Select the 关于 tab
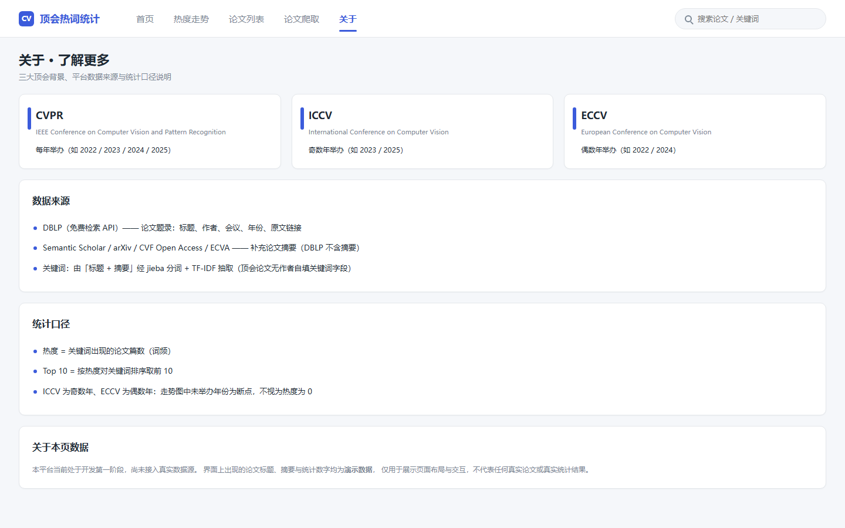The height and width of the screenshot is (528, 845). tap(348, 19)
